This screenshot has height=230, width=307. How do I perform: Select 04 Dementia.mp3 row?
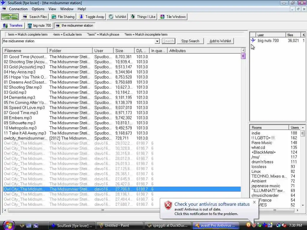tap(122, 97)
